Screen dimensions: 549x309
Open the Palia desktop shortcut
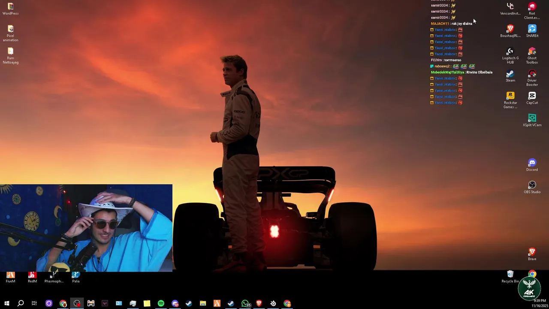pos(75,277)
